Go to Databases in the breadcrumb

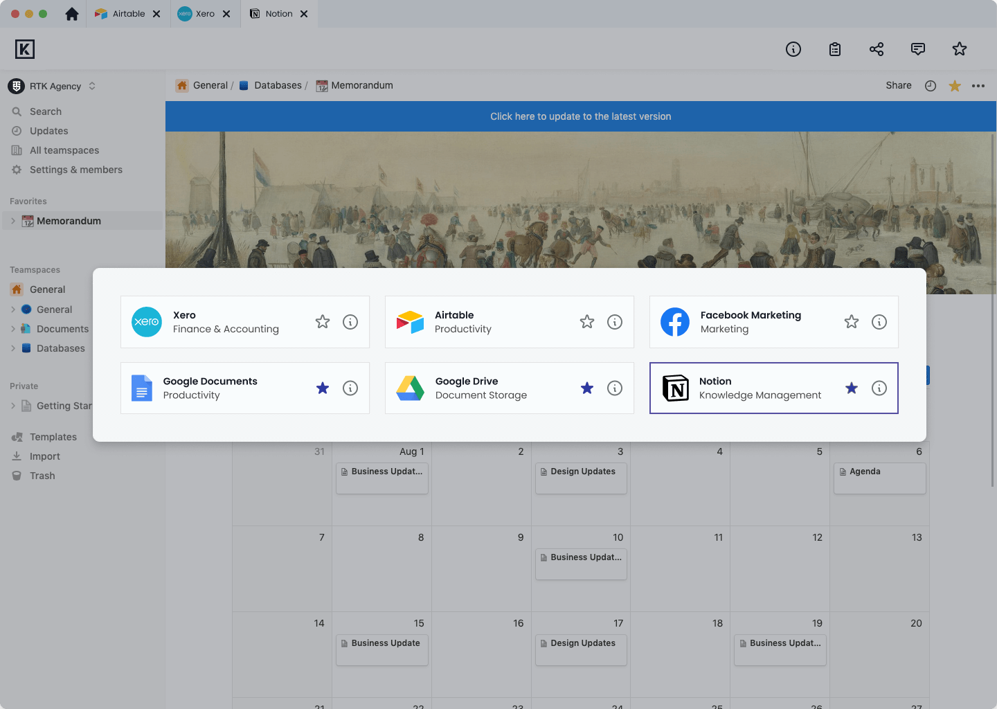(271, 86)
